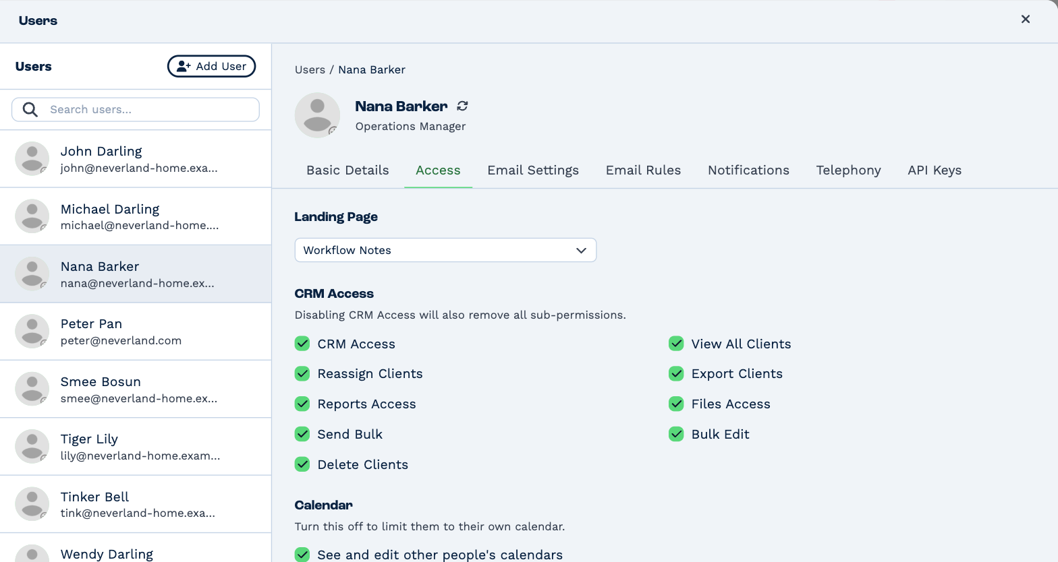This screenshot has height=562, width=1058.
Task: Click Nana Barker's avatar in the users list
Action: click(x=32, y=274)
